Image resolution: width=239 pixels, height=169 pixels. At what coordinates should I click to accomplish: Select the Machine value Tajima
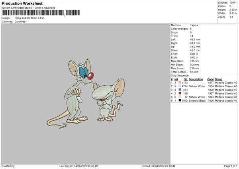[x=194, y=25]
